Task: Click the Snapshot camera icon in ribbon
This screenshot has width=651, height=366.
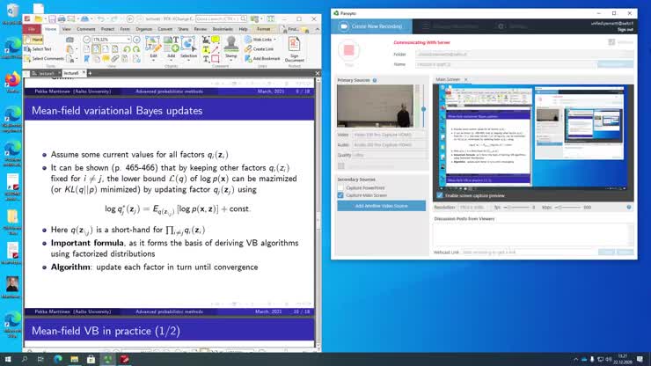Action: coord(69,40)
